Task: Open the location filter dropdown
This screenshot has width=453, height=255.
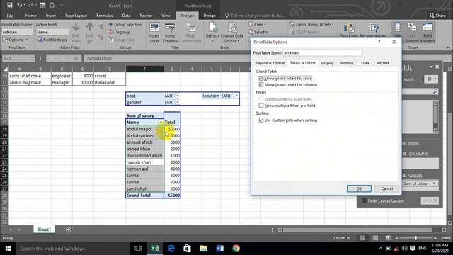Action: [236, 96]
